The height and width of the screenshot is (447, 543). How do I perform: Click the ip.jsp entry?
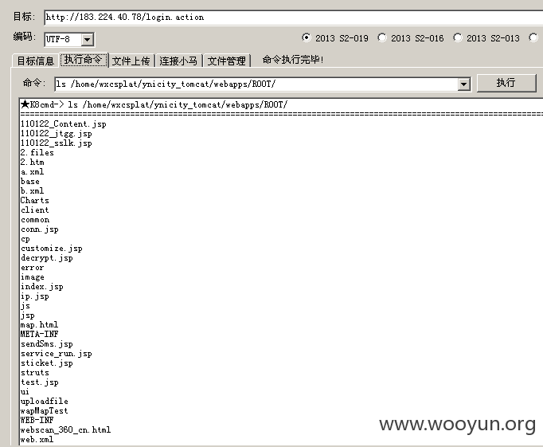(x=34, y=296)
